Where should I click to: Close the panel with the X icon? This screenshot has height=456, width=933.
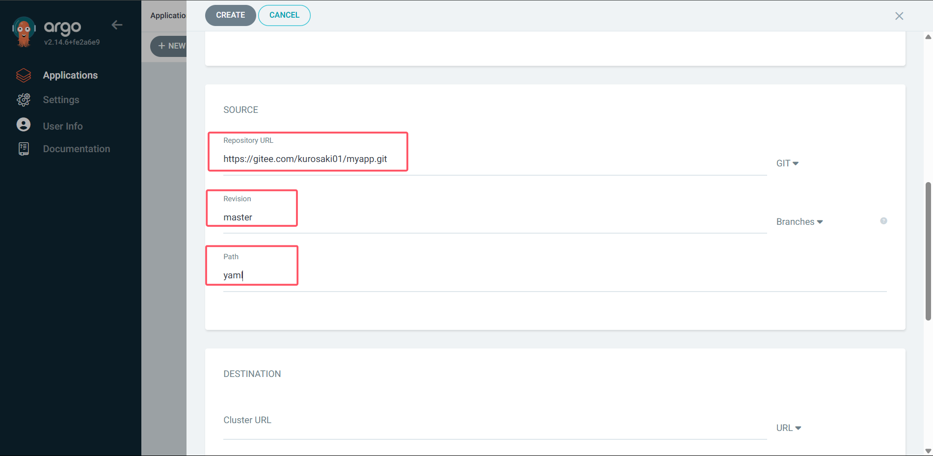(899, 16)
